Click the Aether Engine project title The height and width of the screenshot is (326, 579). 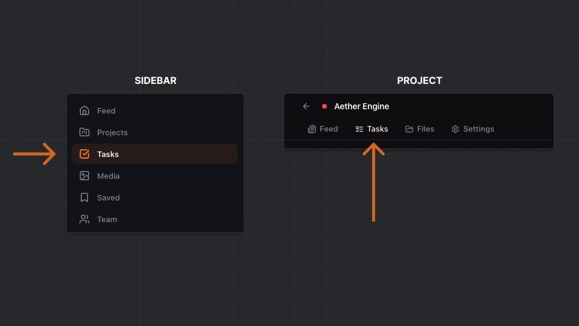click(361, 106)
